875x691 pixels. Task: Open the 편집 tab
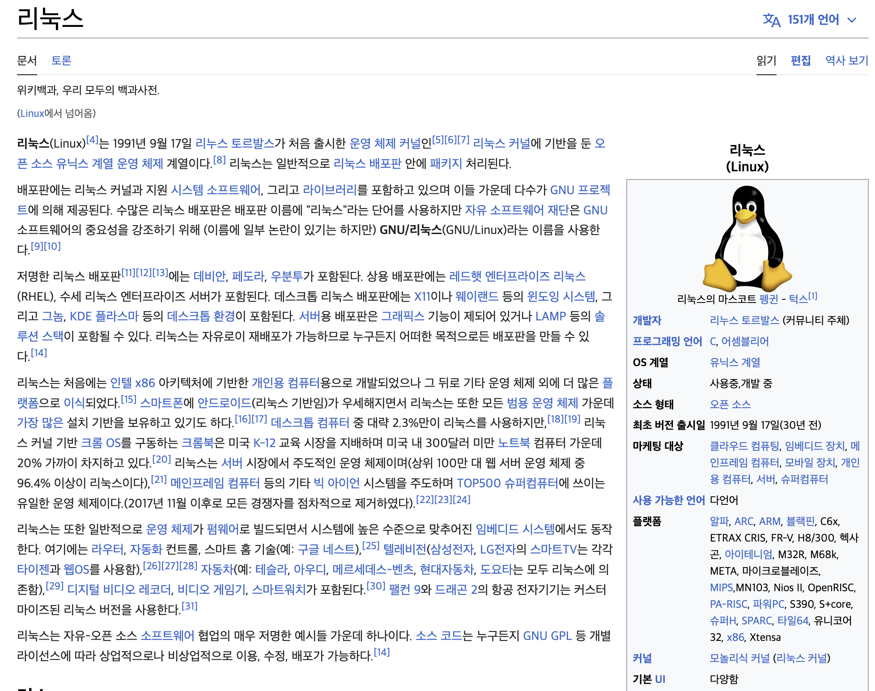coord(800,60)
